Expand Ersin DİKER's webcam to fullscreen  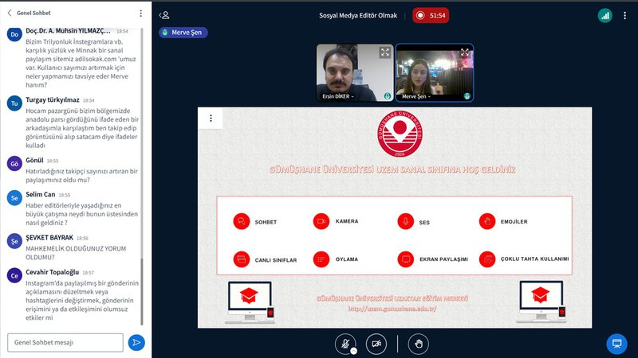click(x=385, y=53)
